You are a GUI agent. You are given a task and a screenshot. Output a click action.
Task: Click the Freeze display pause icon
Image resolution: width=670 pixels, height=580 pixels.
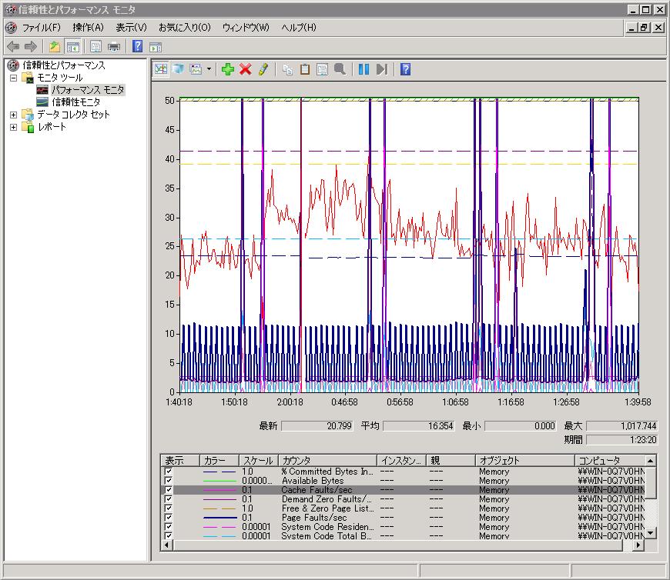(363, 69)
